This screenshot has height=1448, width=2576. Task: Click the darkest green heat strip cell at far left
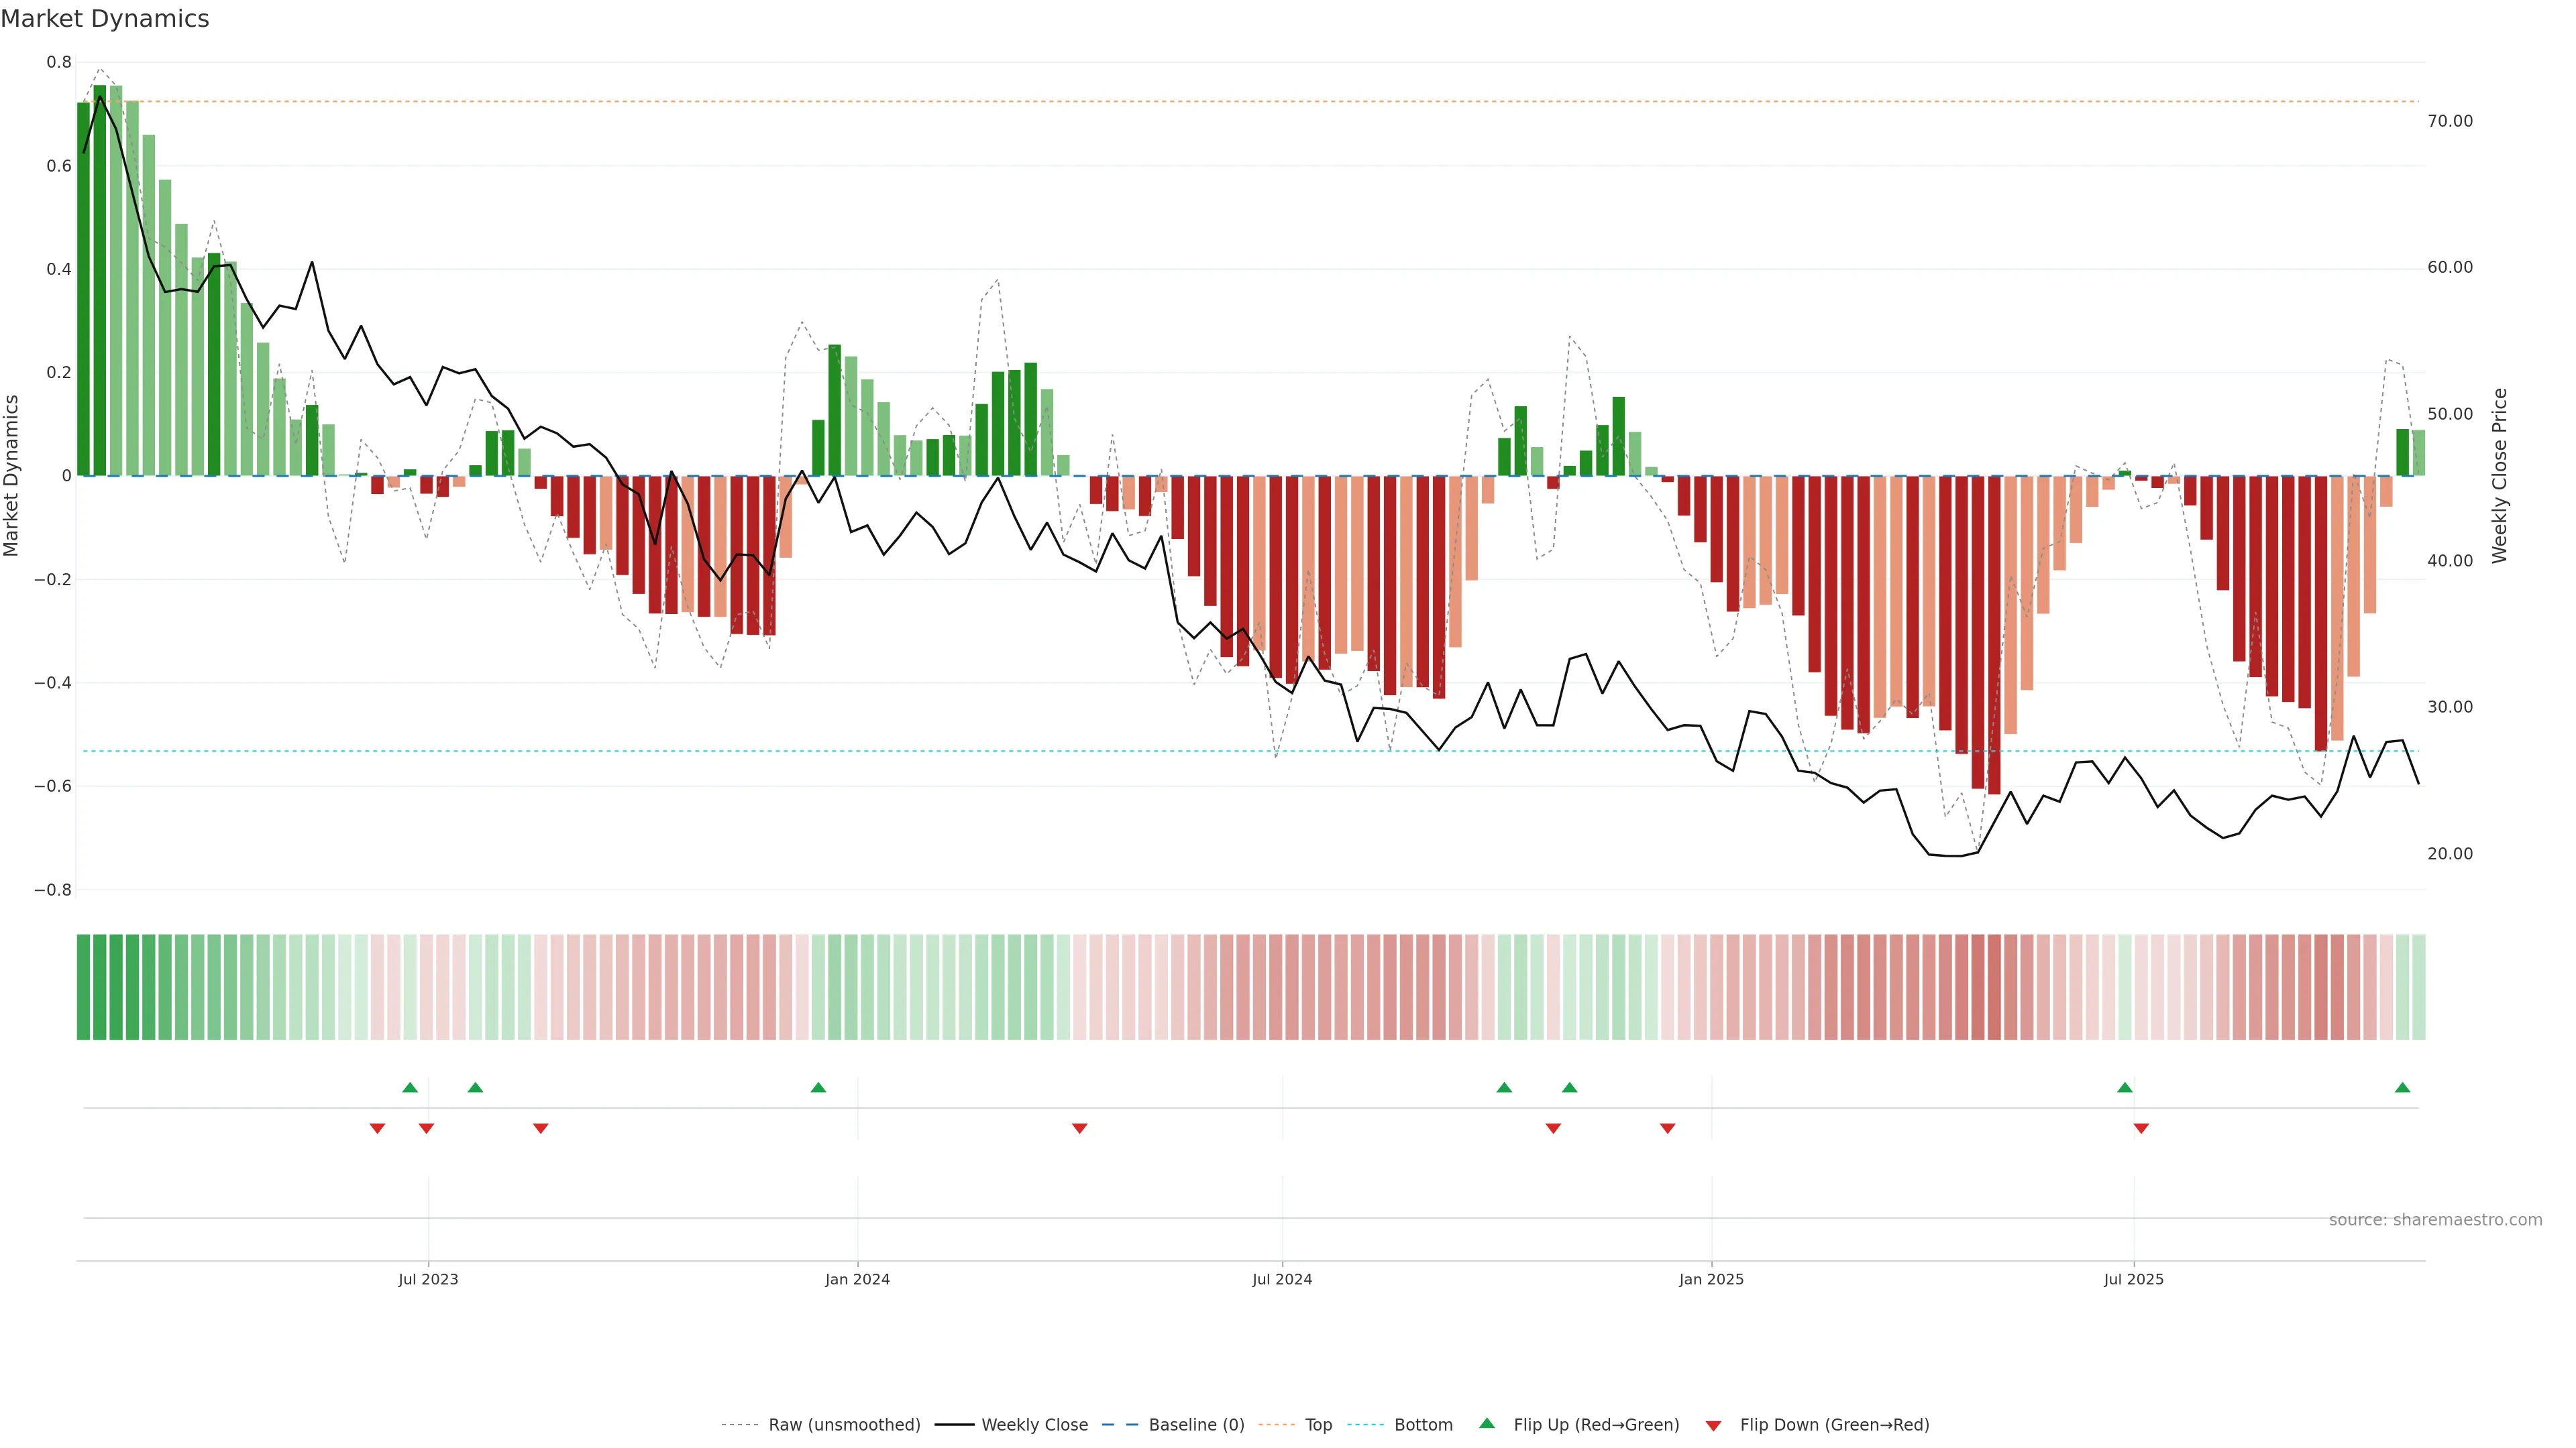point(83,986)
